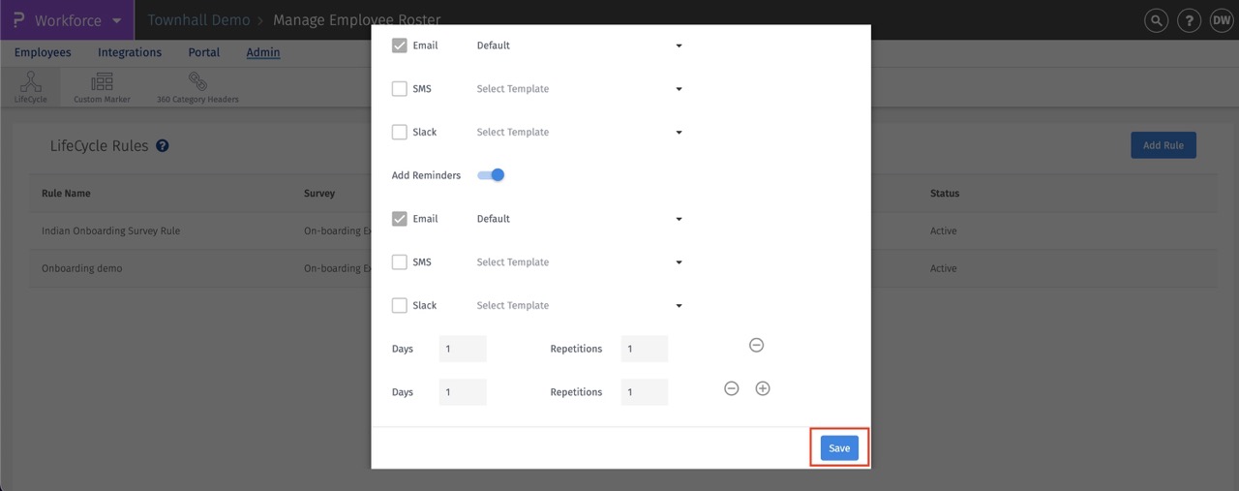Click the search icon in the header
This screenshot has height=491, width=1239.
point(1156,20)
